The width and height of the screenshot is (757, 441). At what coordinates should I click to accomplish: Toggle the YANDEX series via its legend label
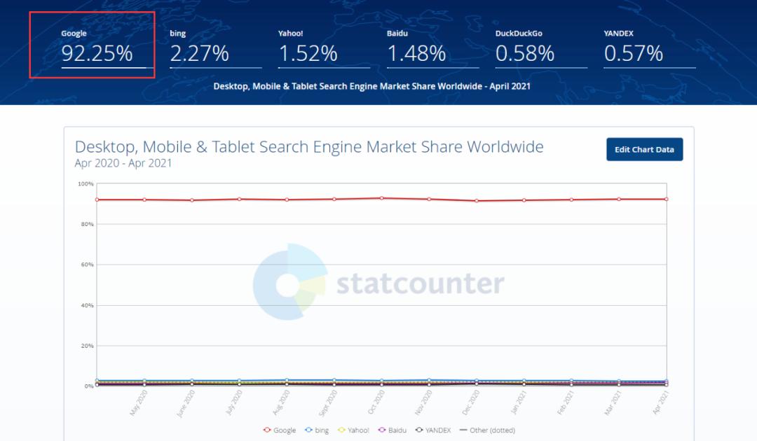437,430
